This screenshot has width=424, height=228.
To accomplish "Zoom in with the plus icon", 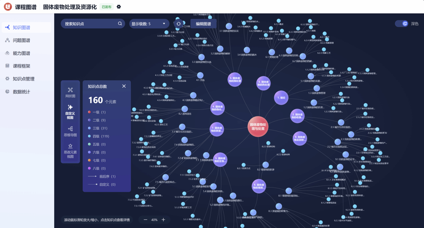I will tap(163, 220).
